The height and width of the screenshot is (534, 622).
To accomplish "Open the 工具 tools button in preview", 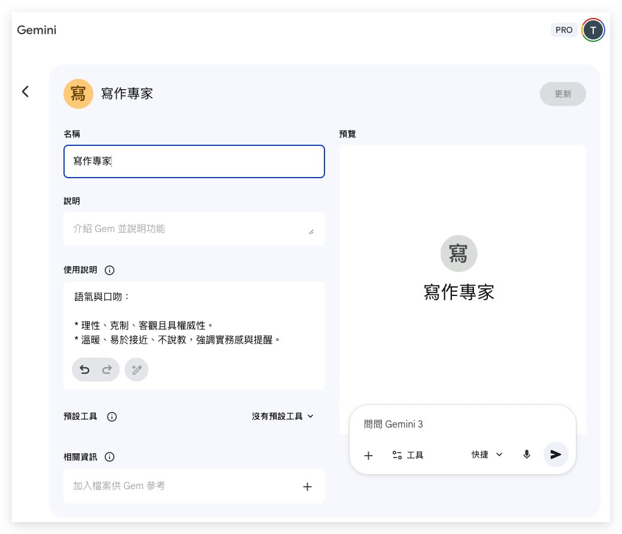I will (408, 455).
